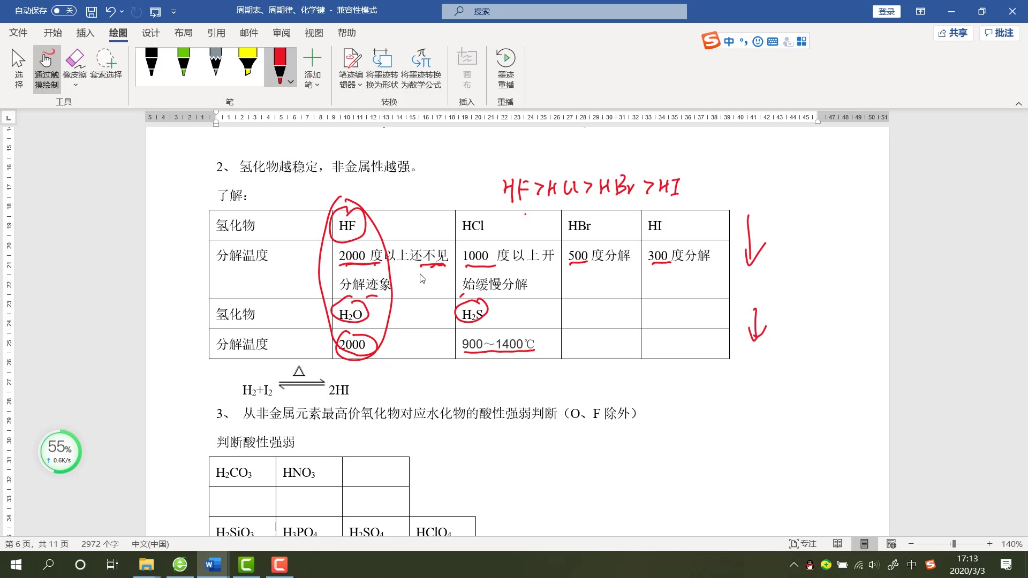Expand the red pen options dropdown
The width and height of the screenshot is (1028, 578).
(x=291, y=82)
